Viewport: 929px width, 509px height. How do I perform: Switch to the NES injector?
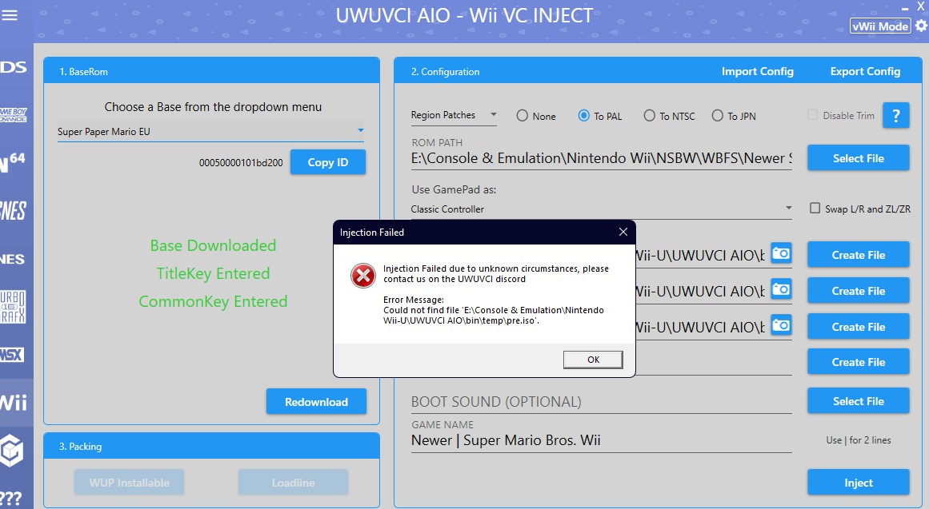(x=13, y=259)
